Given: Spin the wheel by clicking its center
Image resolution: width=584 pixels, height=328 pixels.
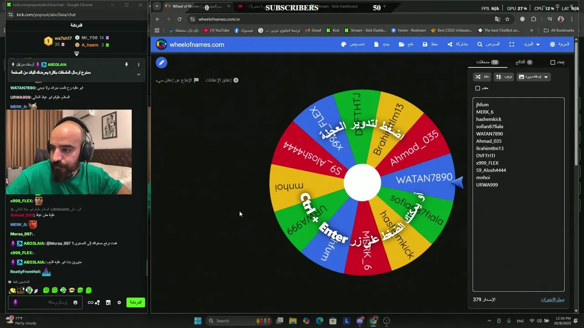Looking at the screenshot, I should coord(362,182).
